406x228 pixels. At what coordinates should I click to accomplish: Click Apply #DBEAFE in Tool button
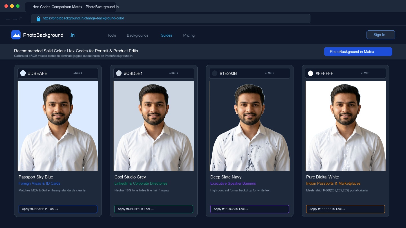58,209
